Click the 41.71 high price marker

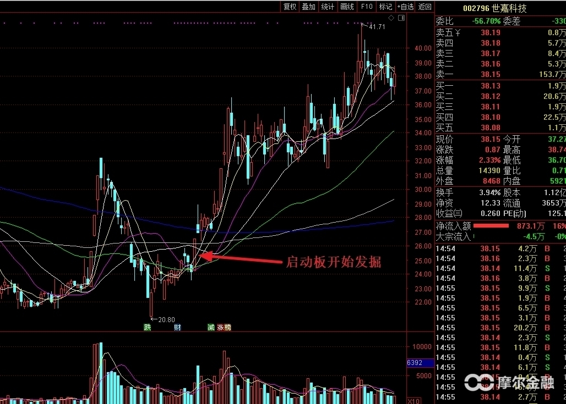coord(377,26)
